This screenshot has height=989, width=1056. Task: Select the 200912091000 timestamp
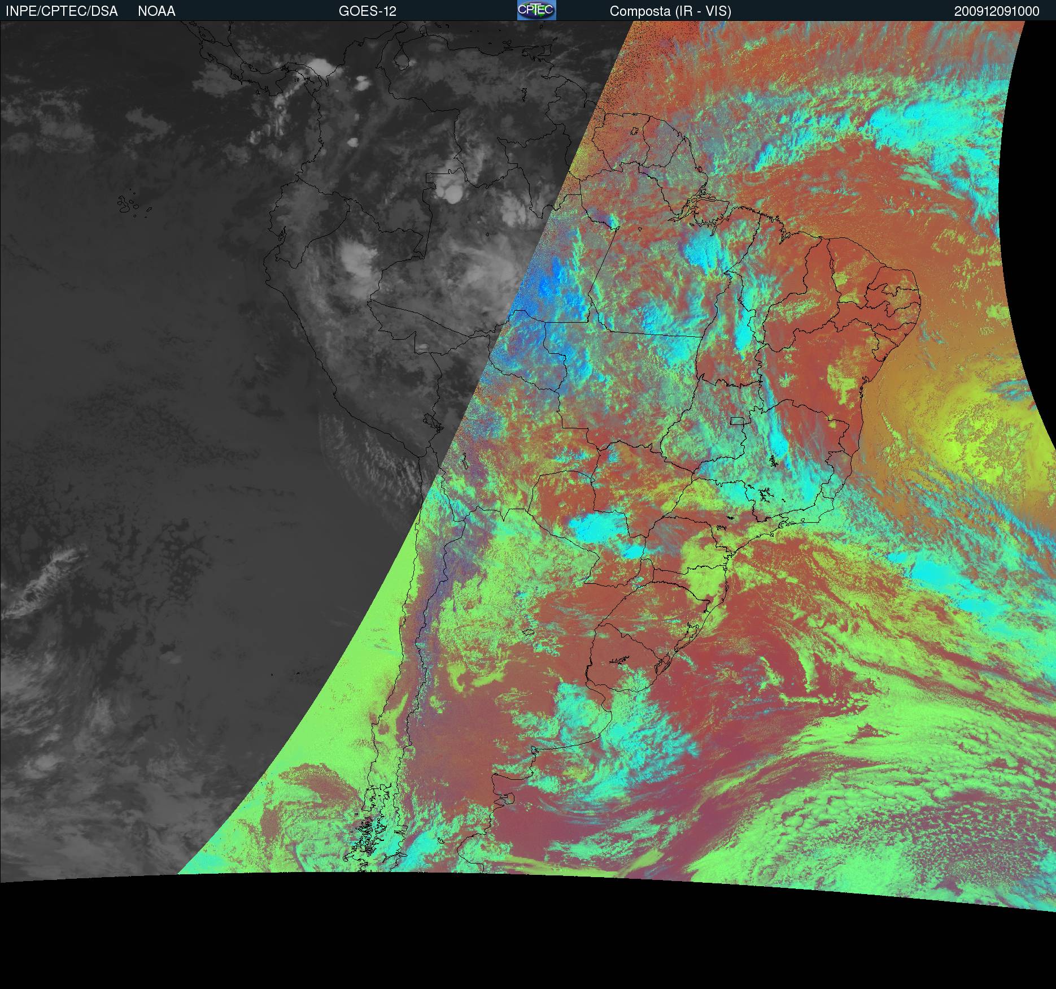click(997, 11)
